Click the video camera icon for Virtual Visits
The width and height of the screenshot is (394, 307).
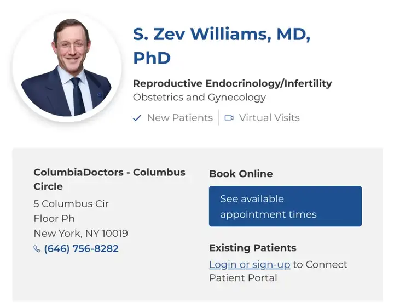point(229,118)
